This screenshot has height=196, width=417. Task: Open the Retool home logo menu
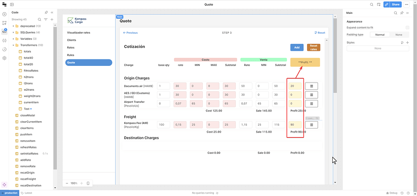tap(4, 4)
